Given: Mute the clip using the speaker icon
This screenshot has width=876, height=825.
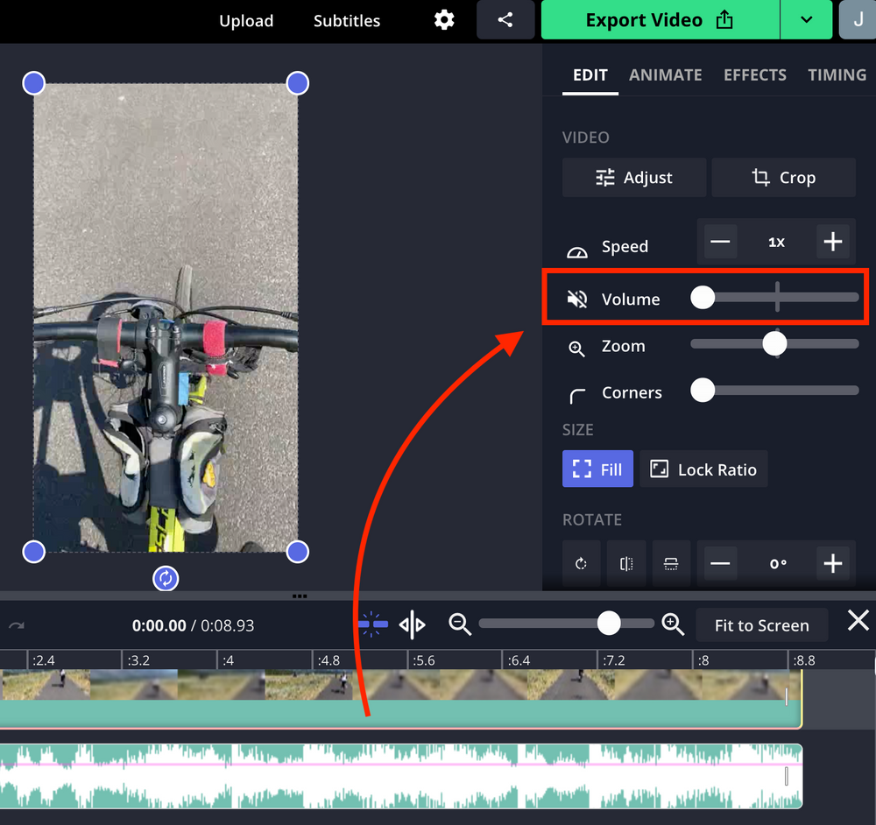Looking at the screenshot, I should tap(576, 298).
